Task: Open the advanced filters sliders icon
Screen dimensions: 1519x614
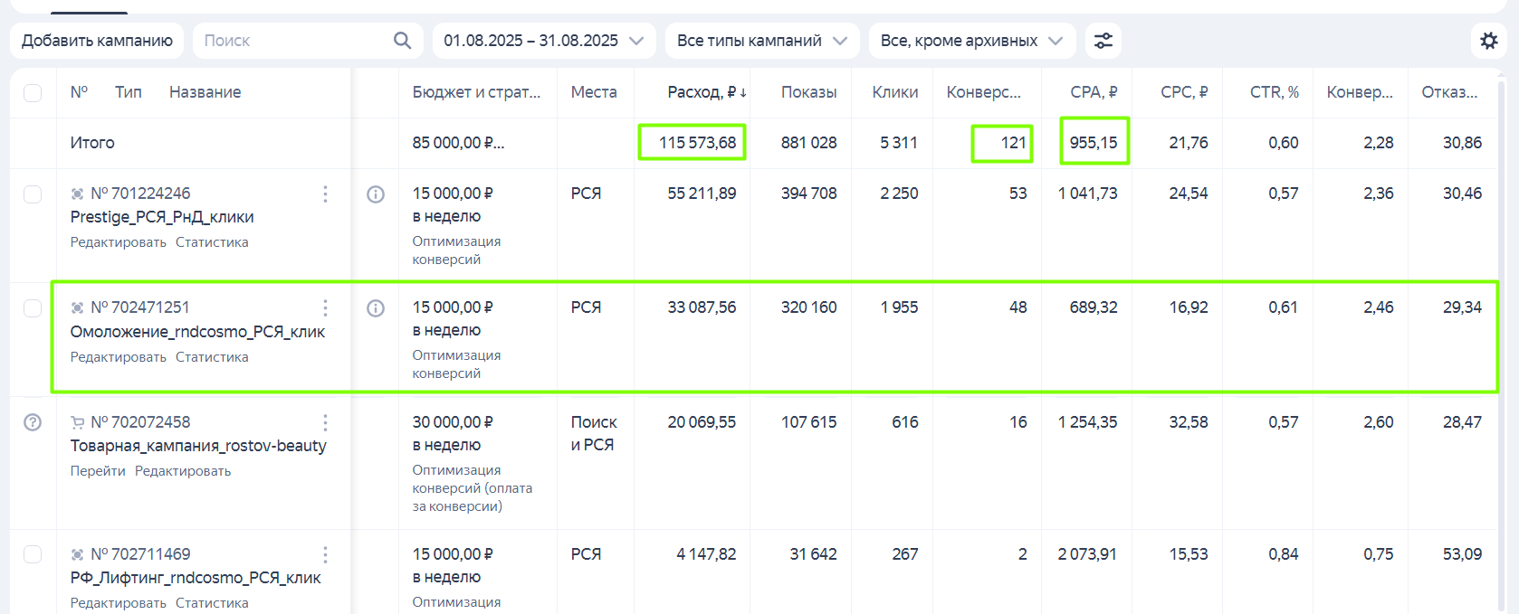Action: coord(1103,41)
